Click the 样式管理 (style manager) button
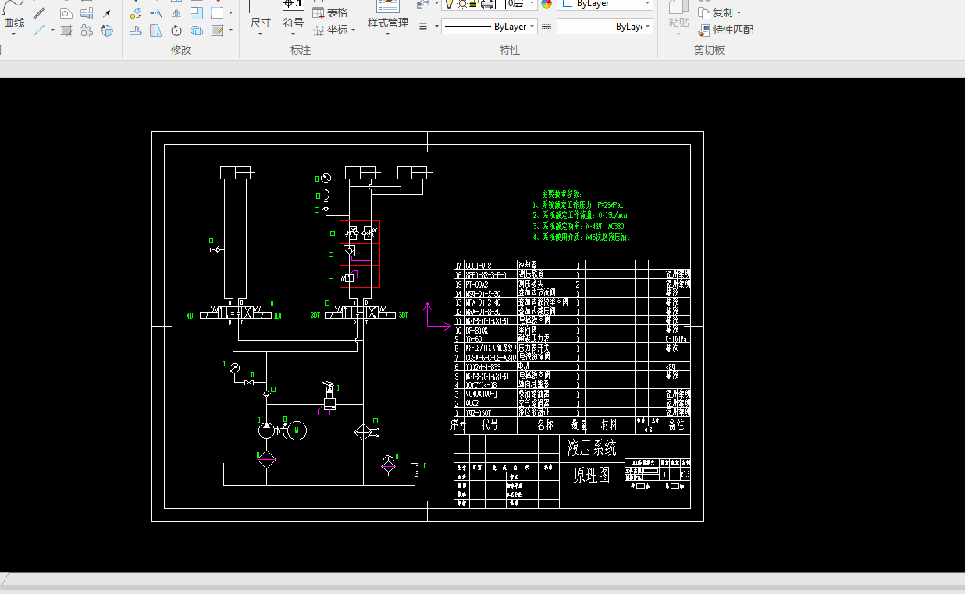This screenshot has height=594, width=965. click(388, 23)
